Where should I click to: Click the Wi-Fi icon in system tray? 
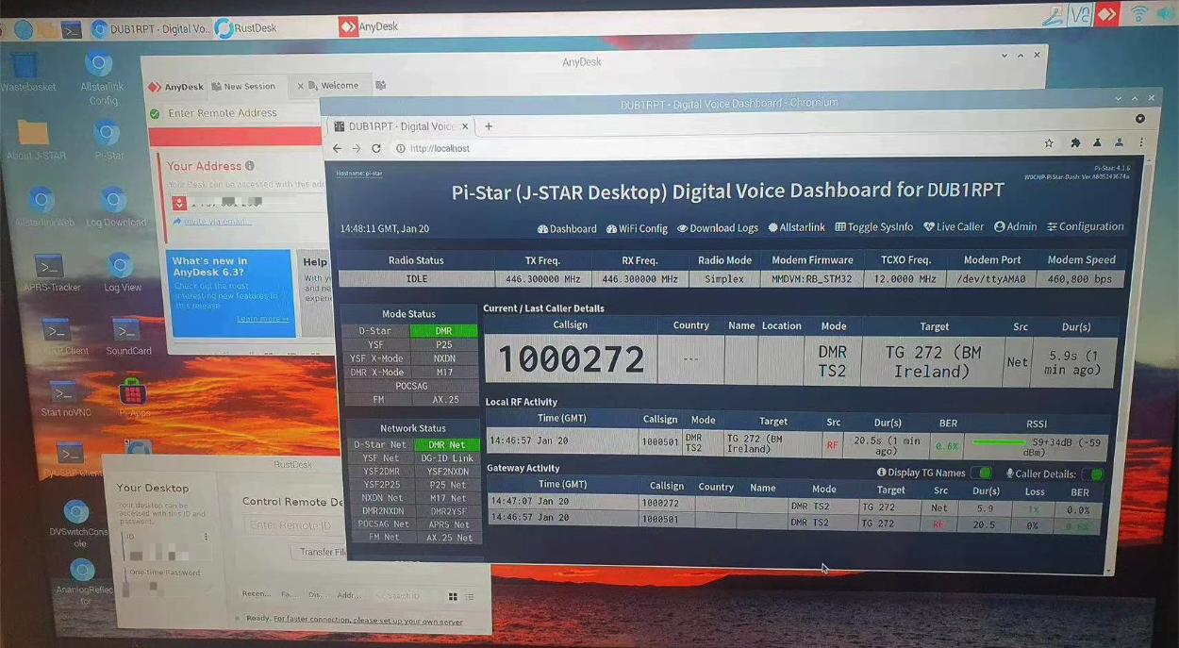coord(1139,13)
